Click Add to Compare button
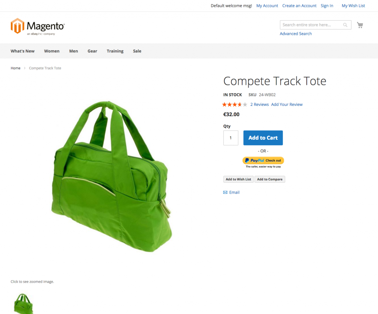Image resolution: width=378 pixels, height=314 pixels. (270, 179)
